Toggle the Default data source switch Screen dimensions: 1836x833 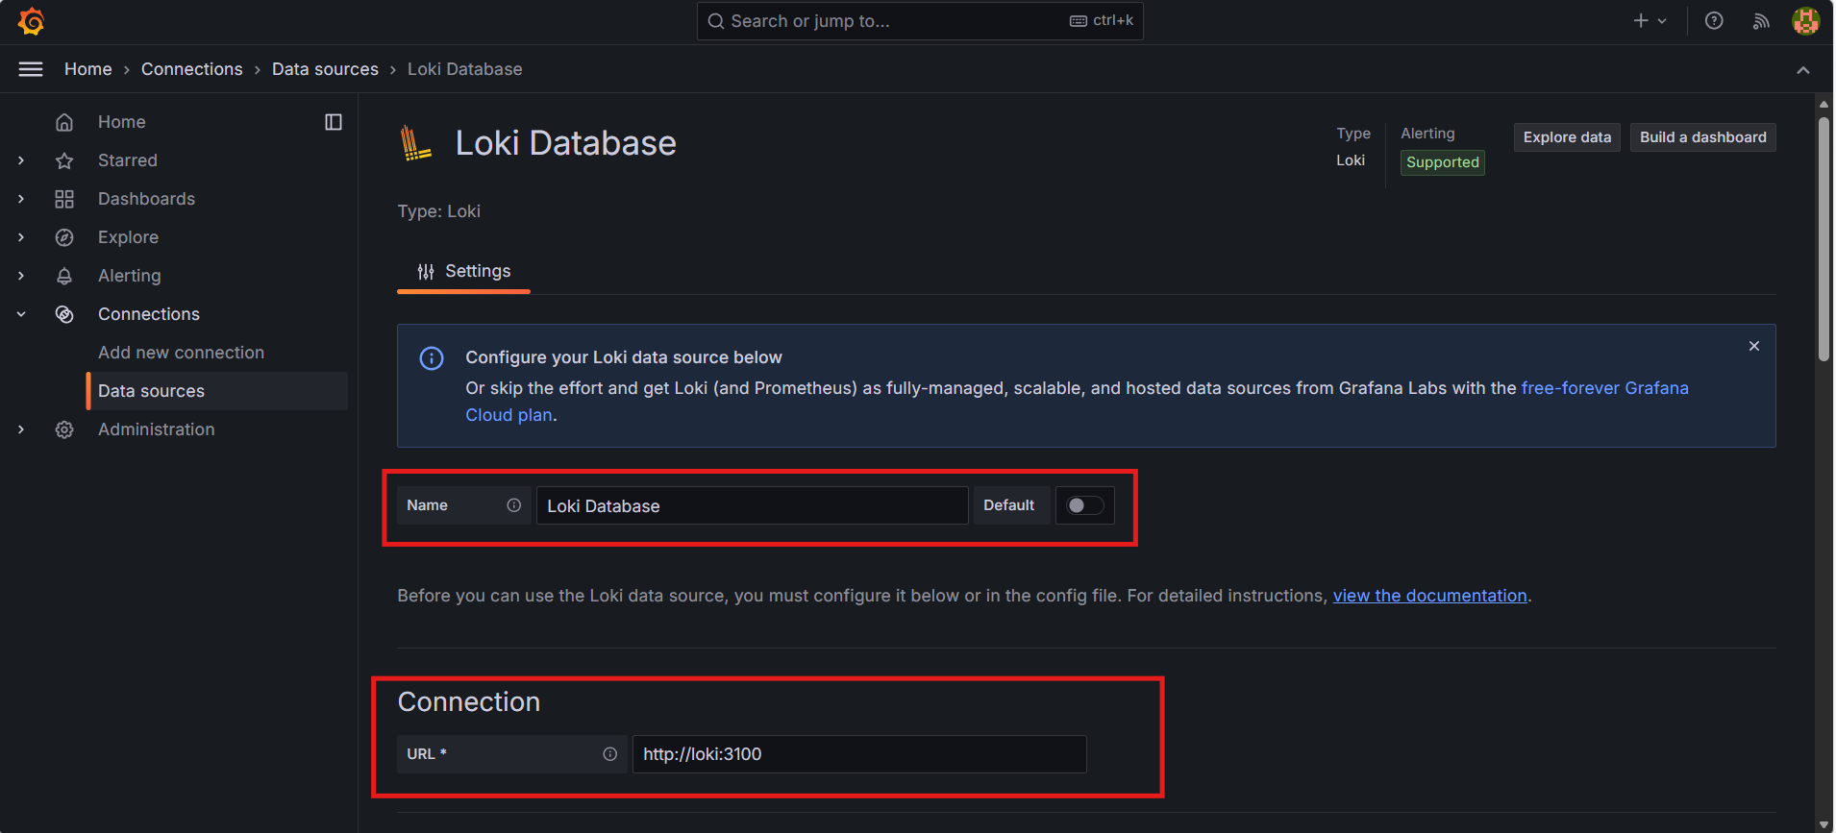coord(1084,505)
